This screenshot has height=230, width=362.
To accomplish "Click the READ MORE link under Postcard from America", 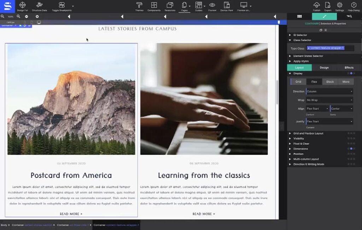I will click(x=70, y=214).
